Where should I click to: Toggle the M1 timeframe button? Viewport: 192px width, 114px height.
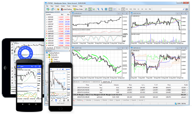coord(123,9)
